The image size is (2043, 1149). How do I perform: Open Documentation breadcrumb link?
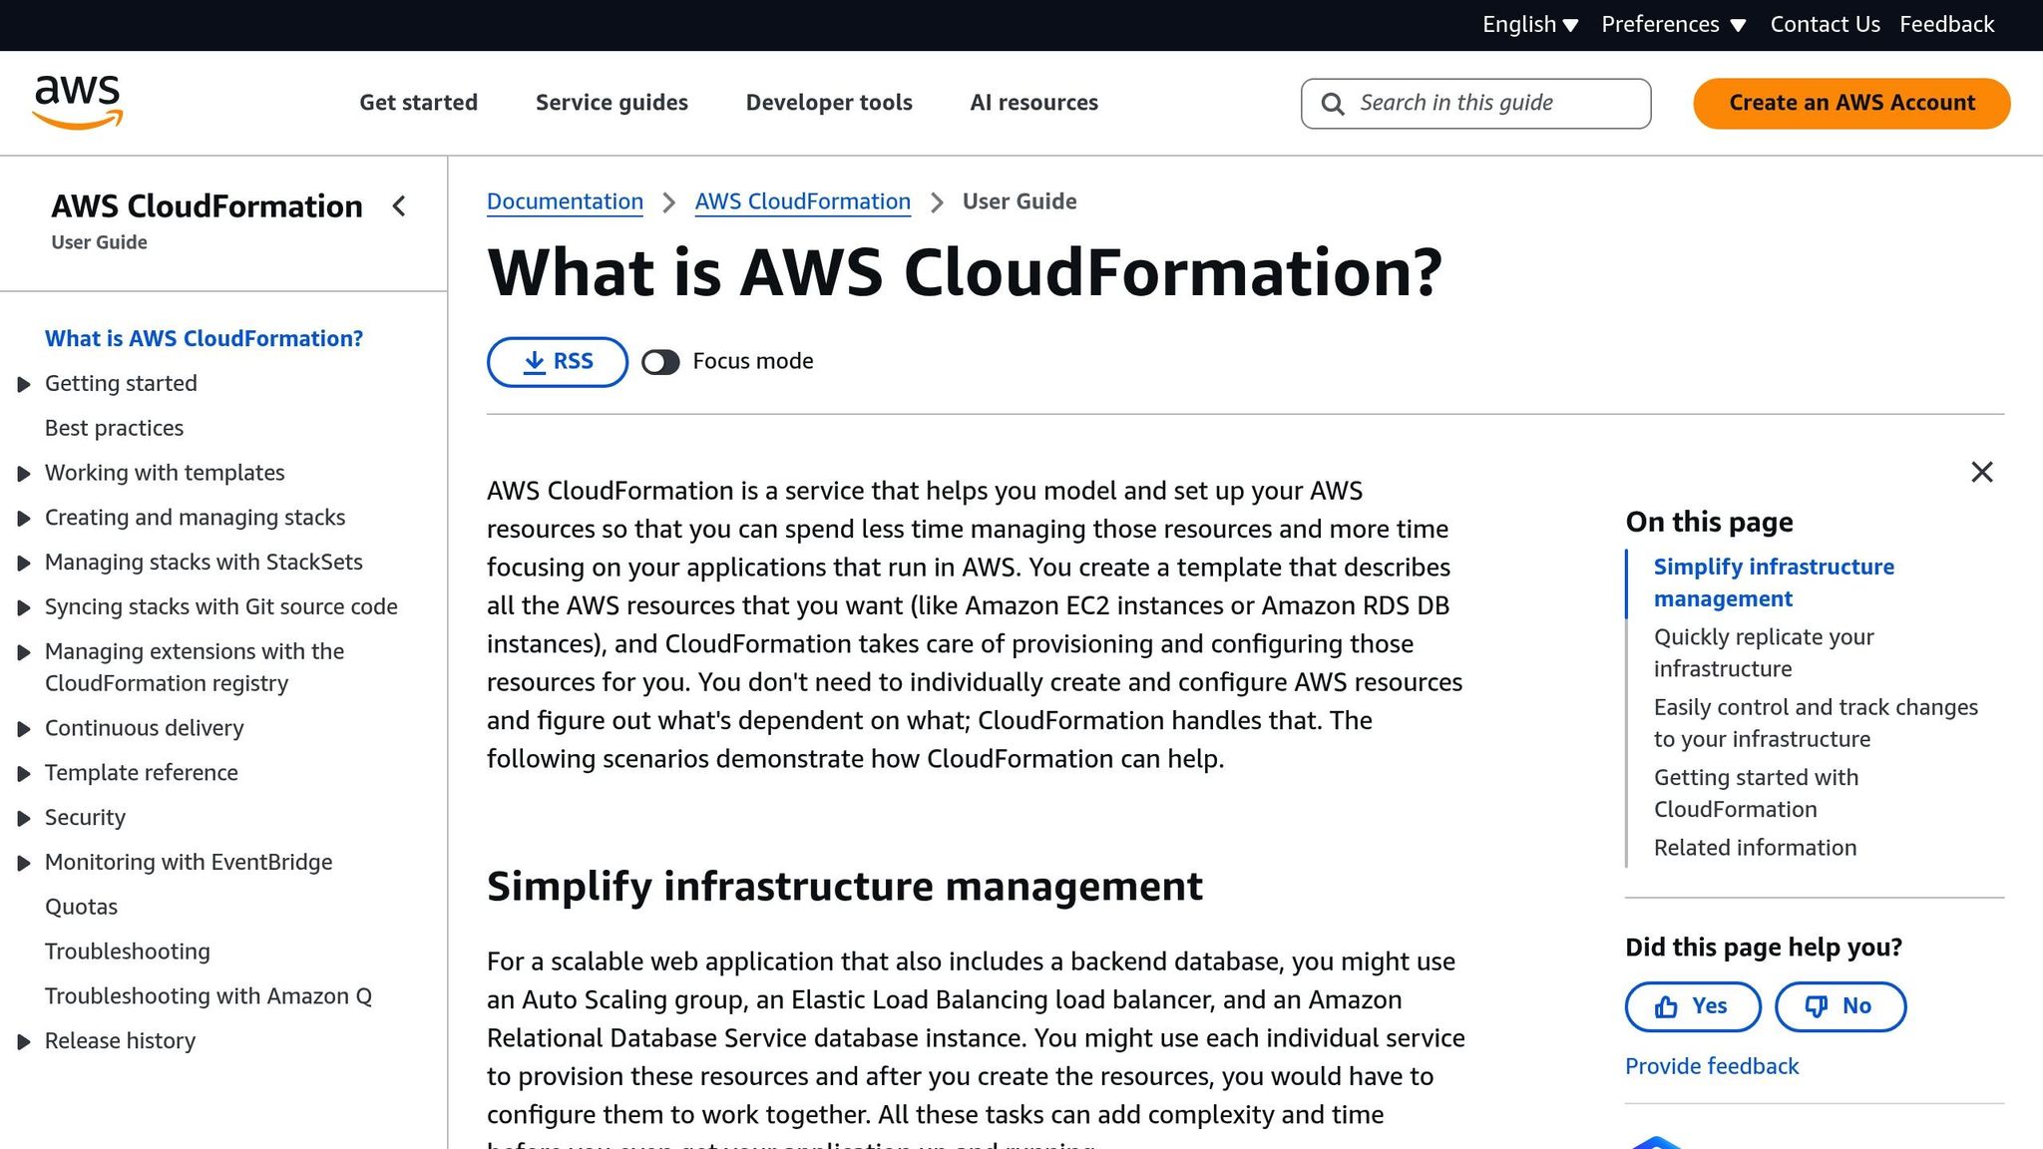click(565, 201)
